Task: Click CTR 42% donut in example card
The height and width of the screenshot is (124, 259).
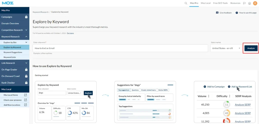Action: pyautogui.click(x=70, y=113)
